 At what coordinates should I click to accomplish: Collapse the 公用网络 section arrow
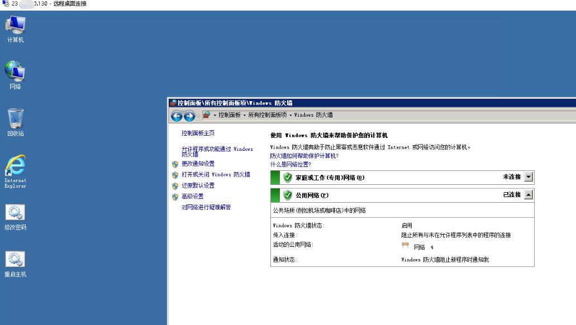point(529,195)
